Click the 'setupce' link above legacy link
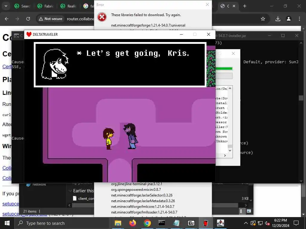This screenshot has height=229, width=306. [11, 204]
